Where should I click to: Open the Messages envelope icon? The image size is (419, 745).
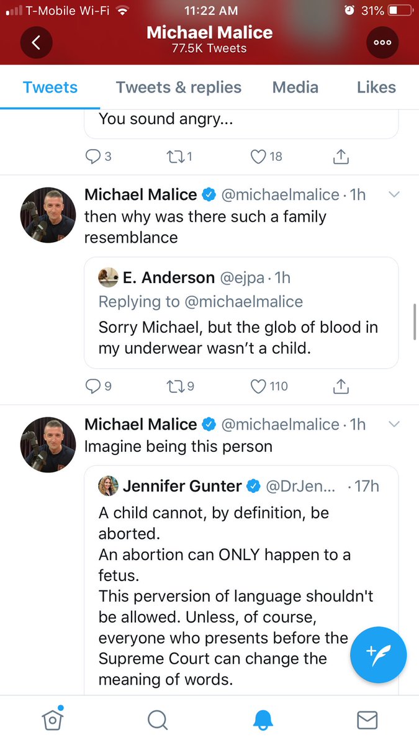[x=367, y=720]
